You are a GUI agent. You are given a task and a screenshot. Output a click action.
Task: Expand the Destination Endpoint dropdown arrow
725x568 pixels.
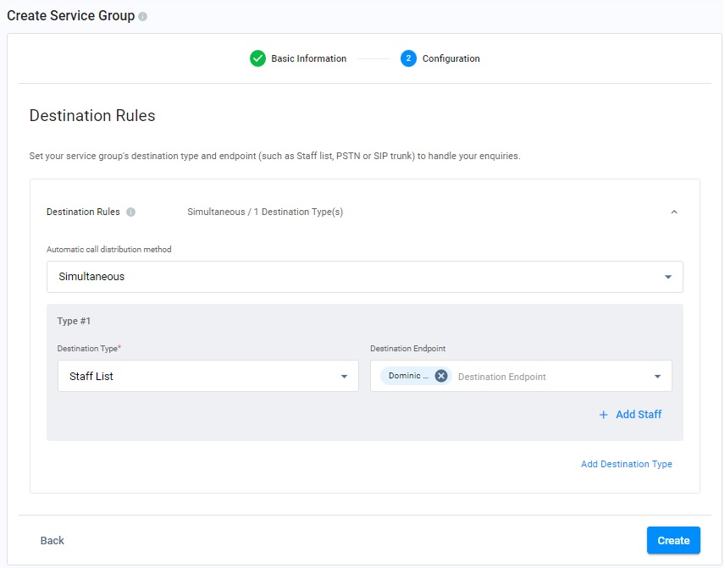[x=657, y=377]
